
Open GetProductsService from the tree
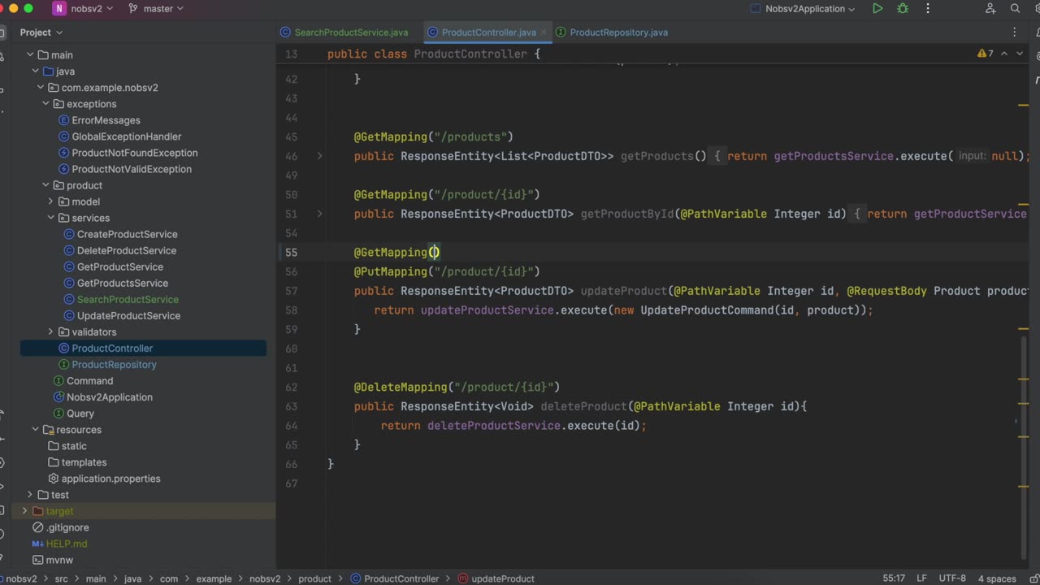(x=122, y=283)
